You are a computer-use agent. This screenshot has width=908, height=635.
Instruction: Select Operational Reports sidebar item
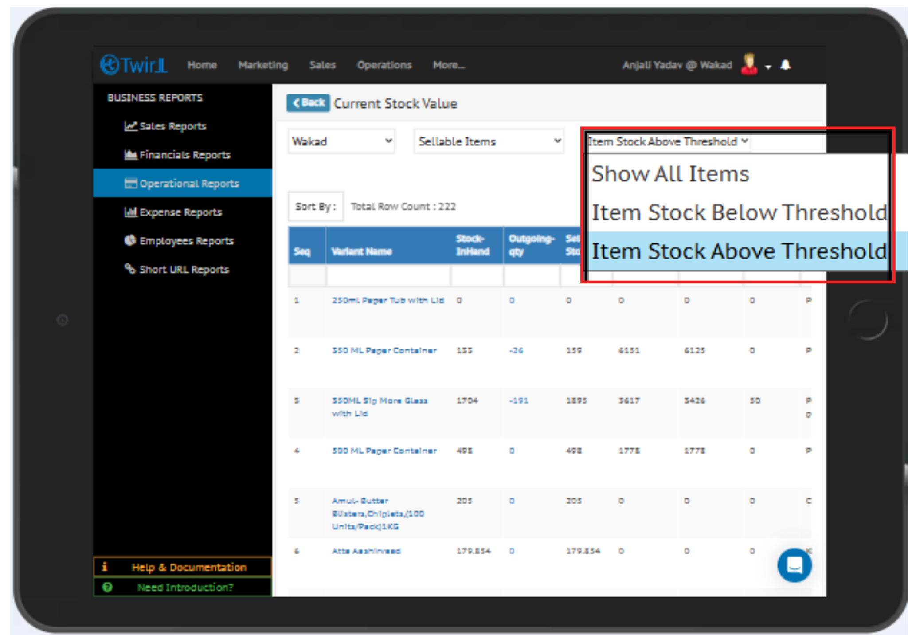point(188,184)
